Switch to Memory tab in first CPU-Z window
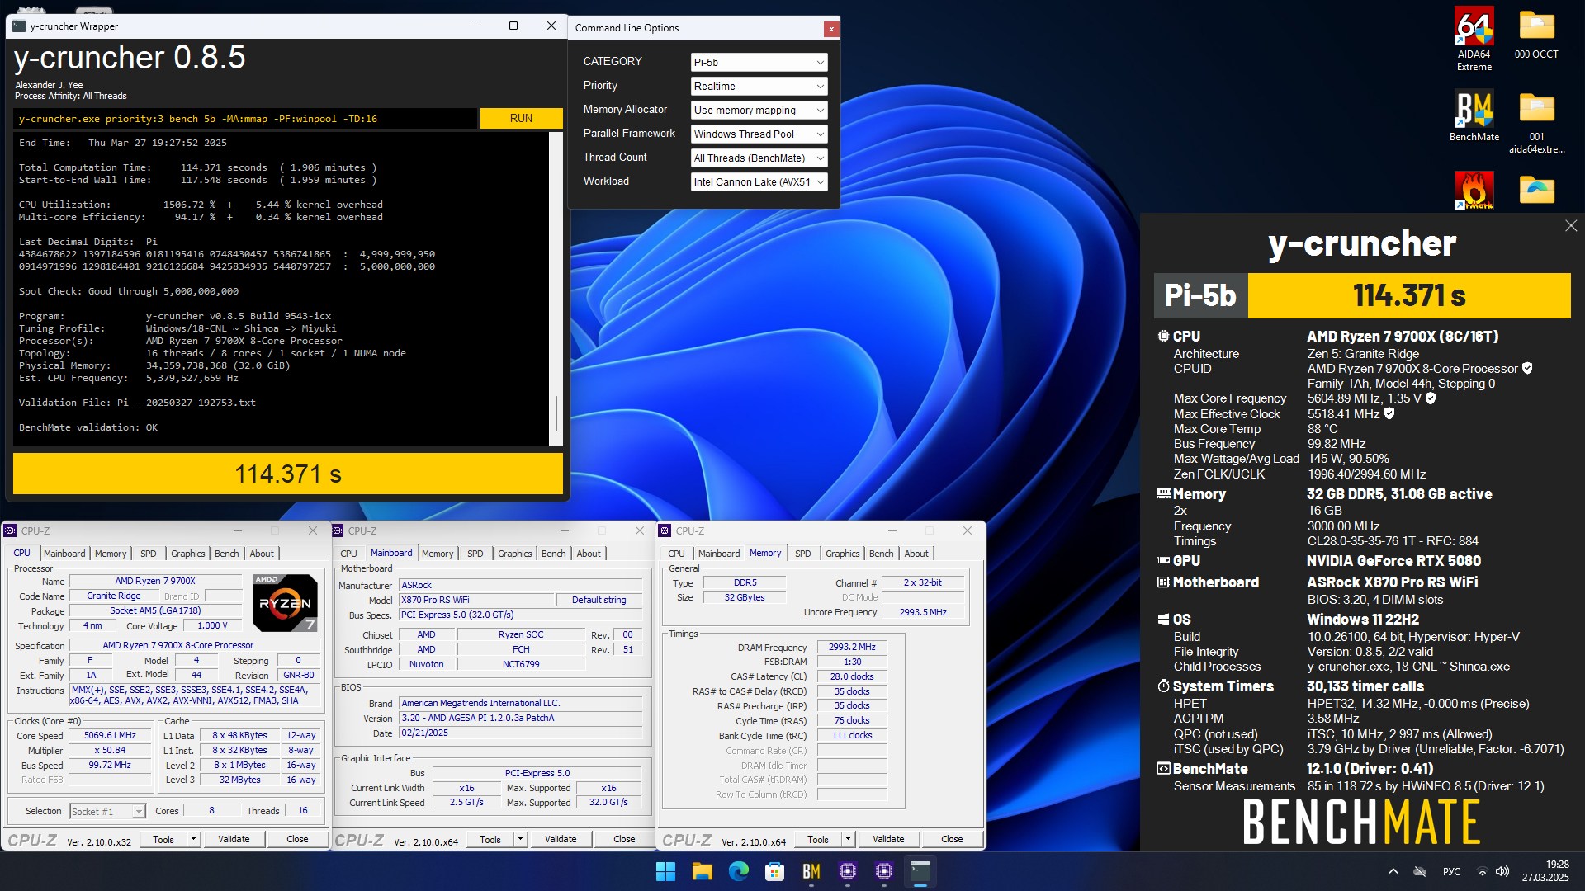The image size is (1585, 891). [111, 554]
